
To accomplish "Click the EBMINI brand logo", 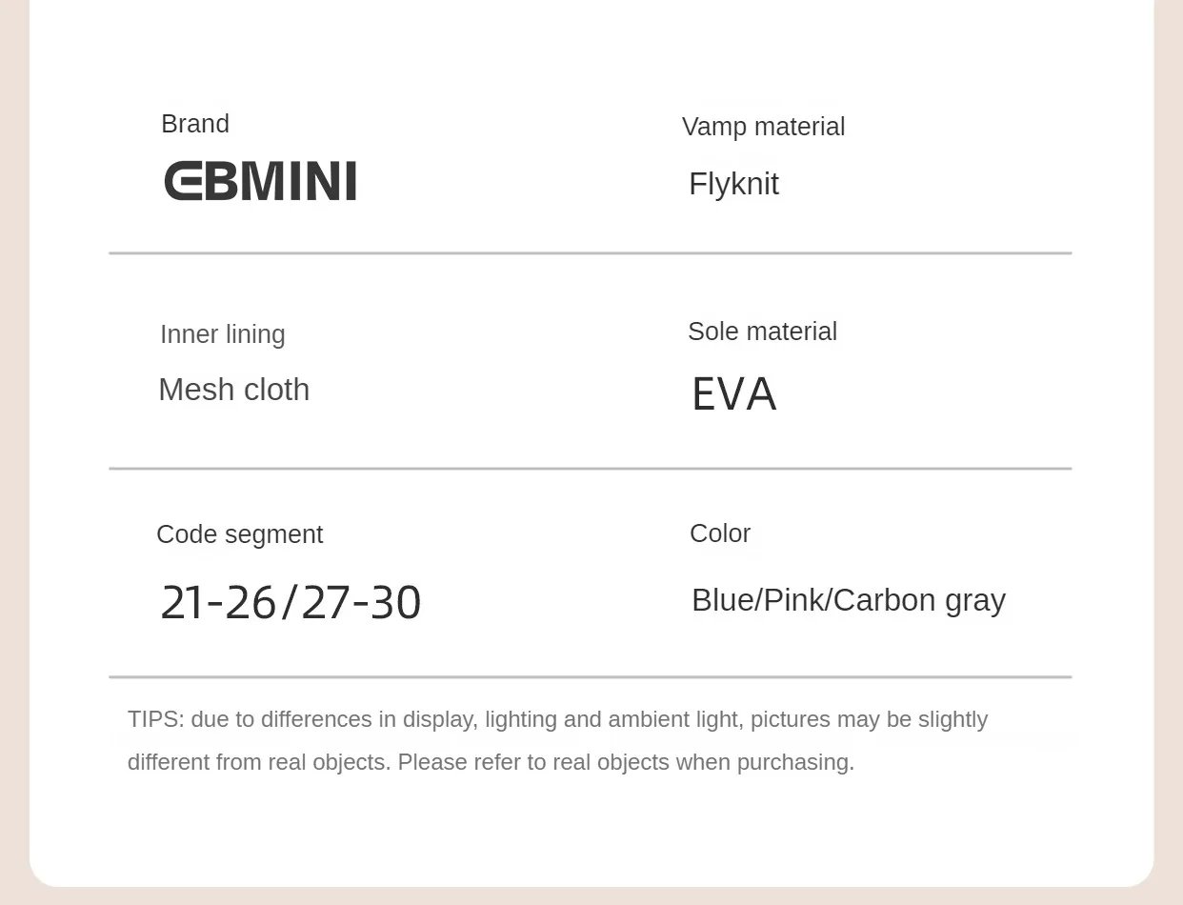I will click(260, 181).
